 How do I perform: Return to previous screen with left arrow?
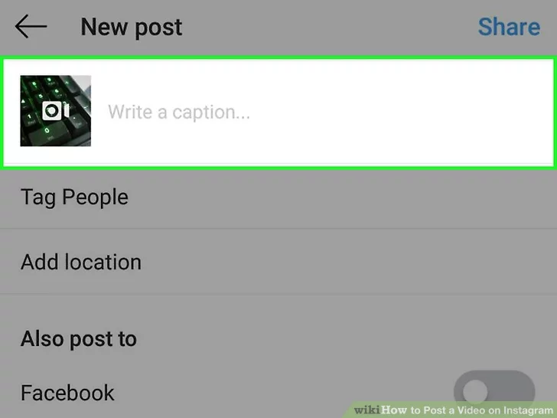31,26
